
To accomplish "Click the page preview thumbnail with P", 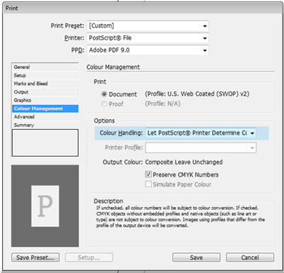I will 45,206.
